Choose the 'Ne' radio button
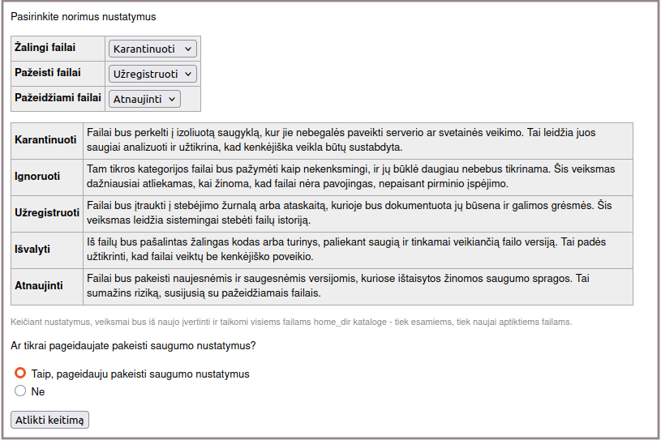Viewport: 661px width, 440px height. (21, 391)
